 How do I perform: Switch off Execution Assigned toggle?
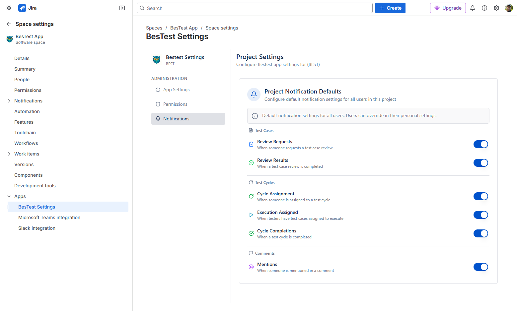(481, 215)
